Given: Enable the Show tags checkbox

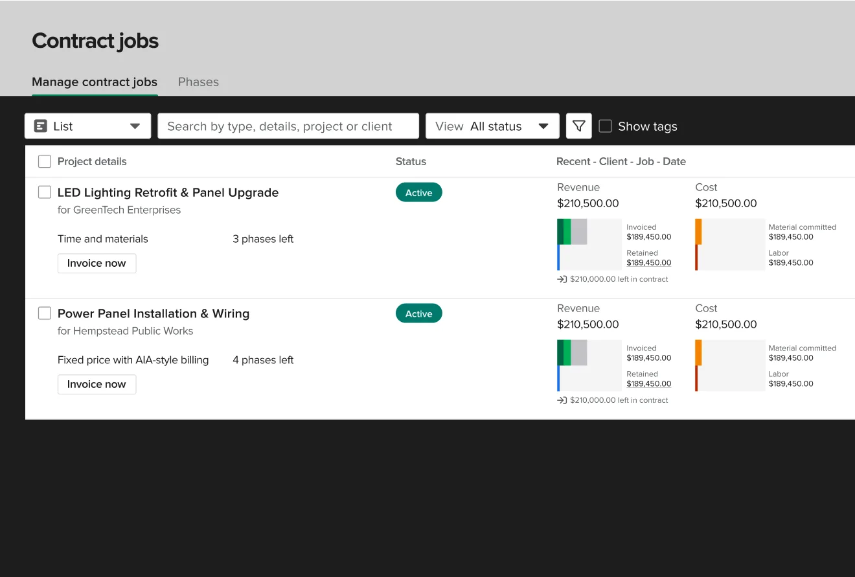Looking at the screenshot, I should [x=605, y=126].
